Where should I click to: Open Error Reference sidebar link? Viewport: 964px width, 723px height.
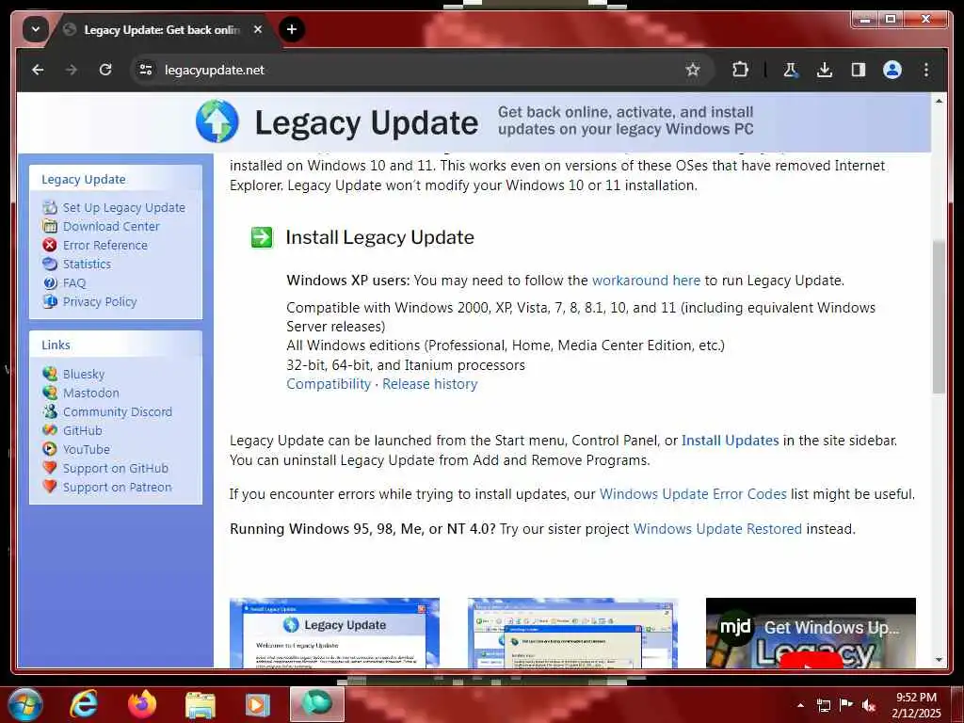pyautogui.click(x=105, y=246)
